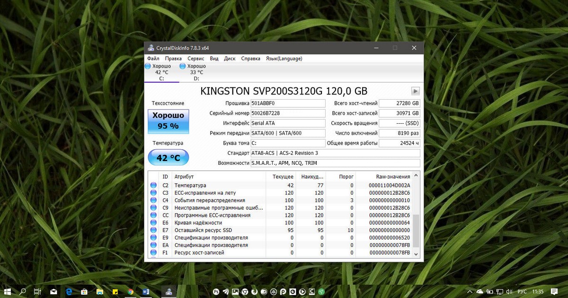Click the next disk arrow button

tap(415, 91)
